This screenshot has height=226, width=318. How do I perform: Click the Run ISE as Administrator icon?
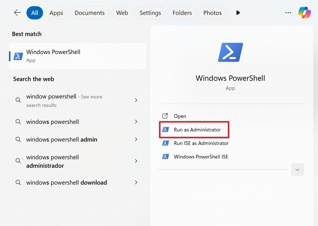tap(166, 143)
